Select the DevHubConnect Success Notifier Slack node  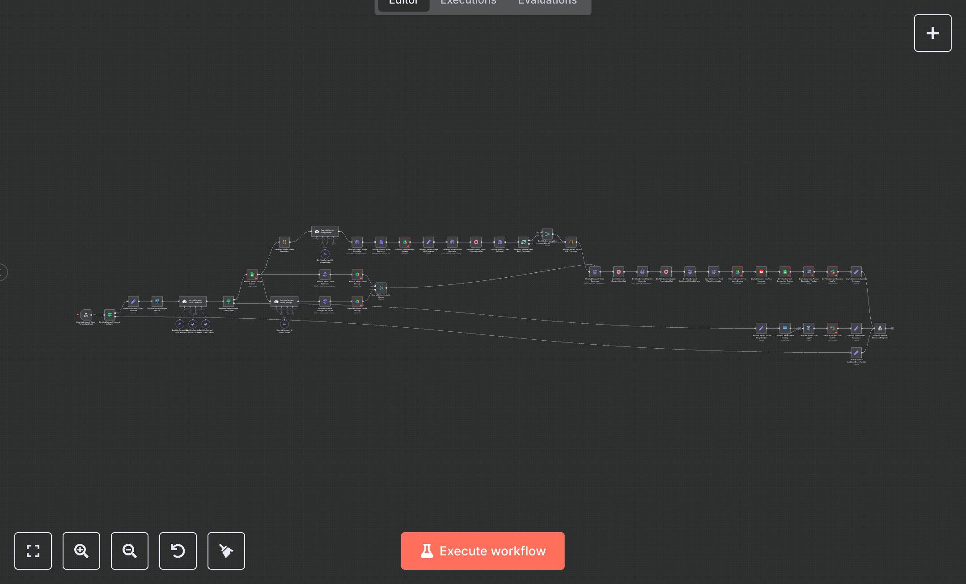(833, 272)
